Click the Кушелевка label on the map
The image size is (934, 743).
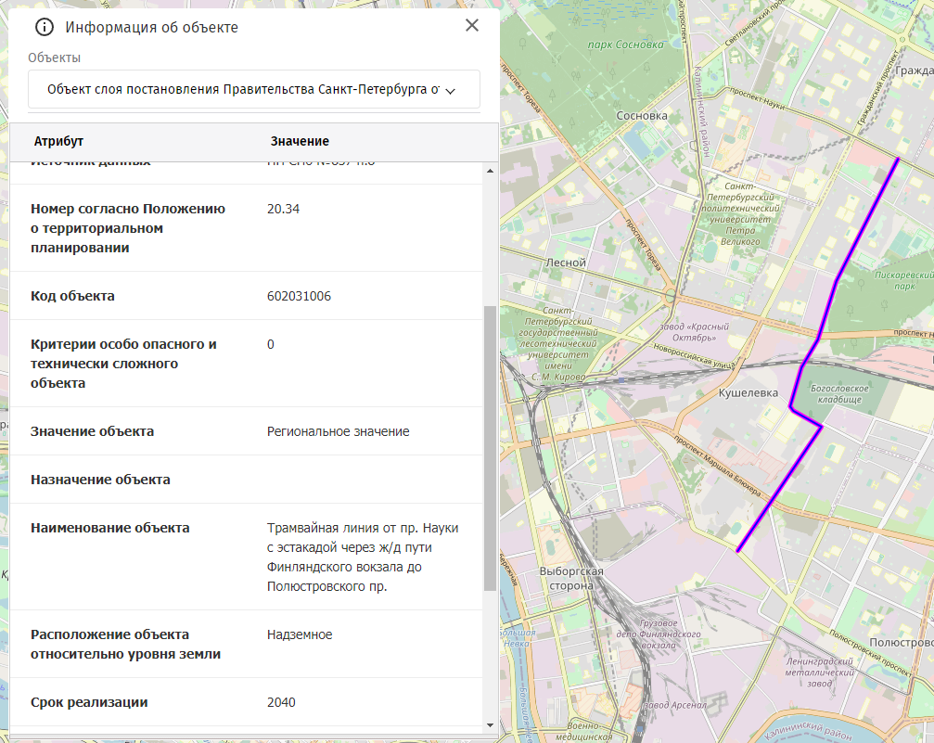pos(748,393)
